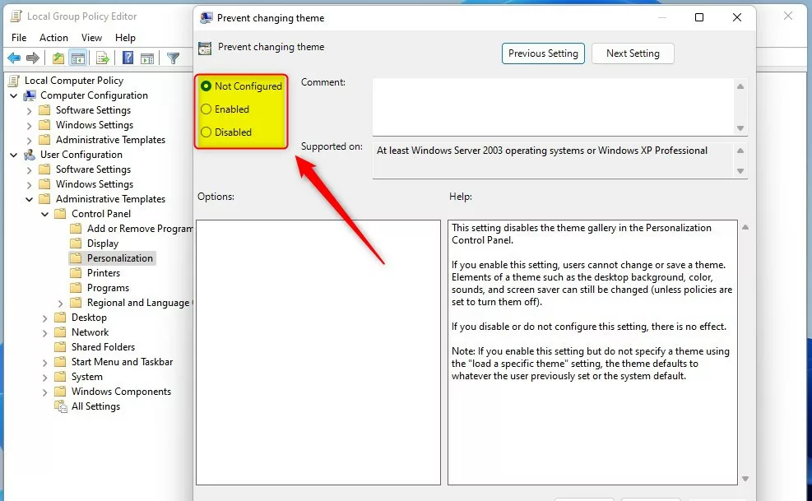Click the gray Forward arrow in toolbar
812x501 pixels.
pyautogui.click(x=33, y=58)
